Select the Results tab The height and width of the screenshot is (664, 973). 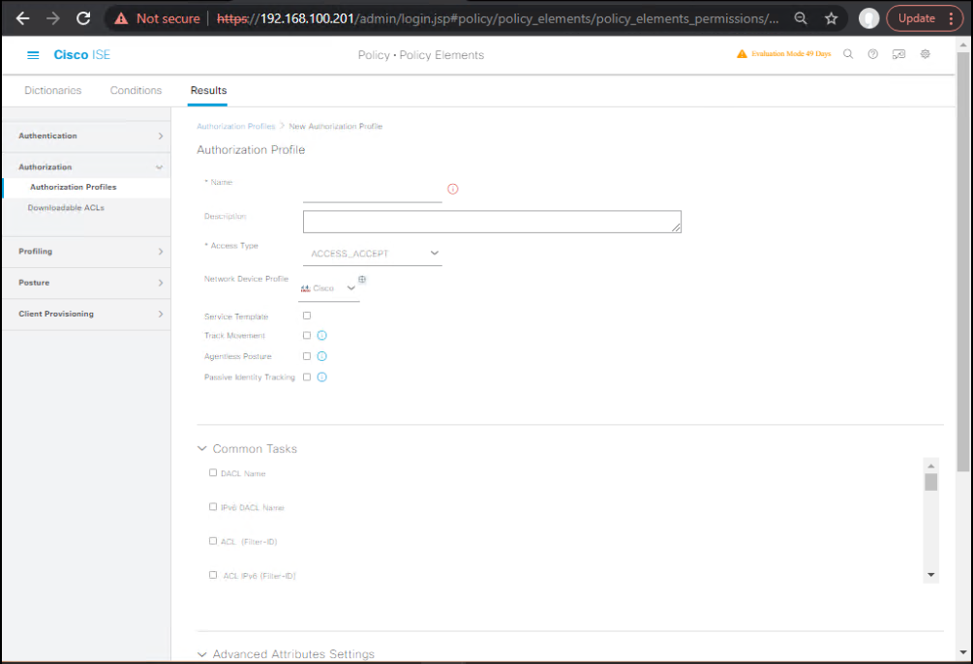(x=208, y=90)
